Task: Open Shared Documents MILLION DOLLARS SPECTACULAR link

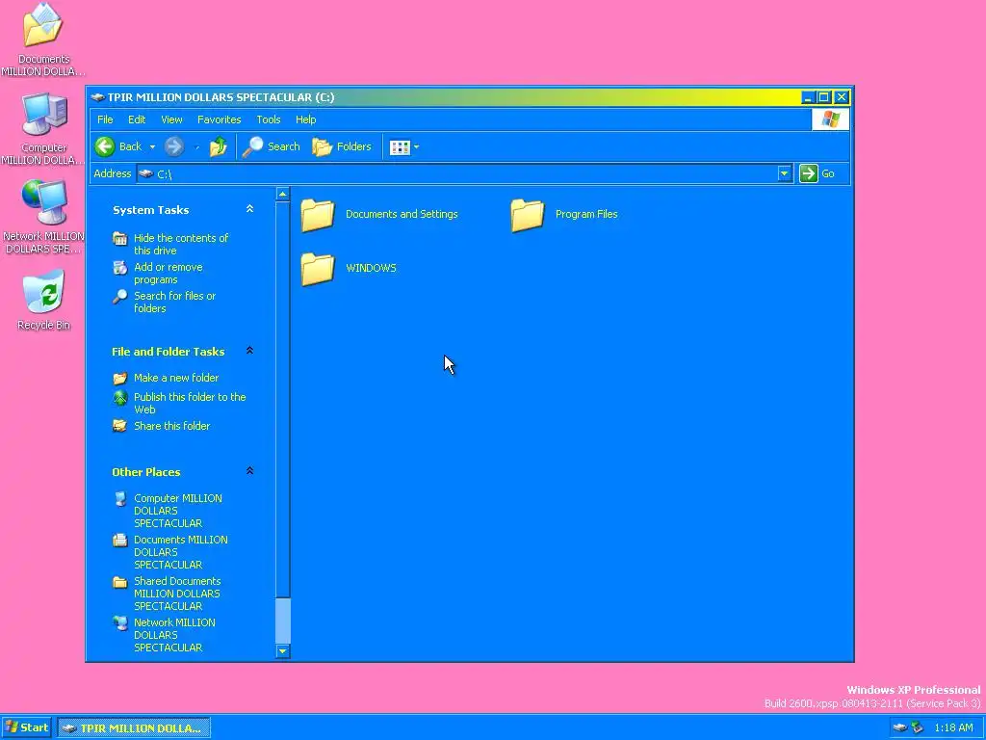Action: point(177,594)
